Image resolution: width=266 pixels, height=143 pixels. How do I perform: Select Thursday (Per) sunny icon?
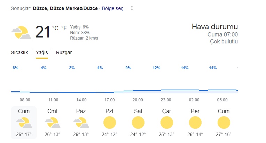(x=195, y=123)
